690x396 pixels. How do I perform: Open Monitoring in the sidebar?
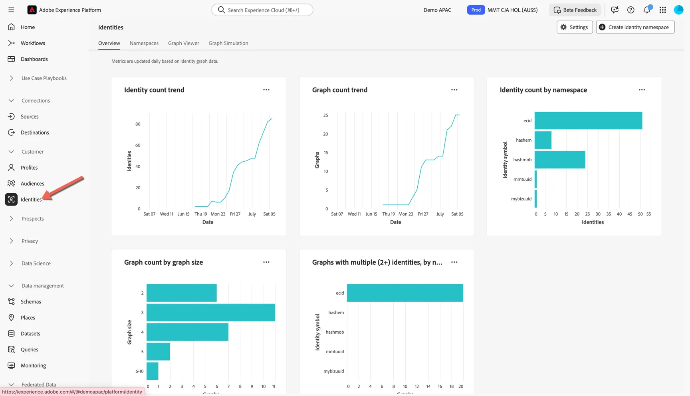(33, 366)
